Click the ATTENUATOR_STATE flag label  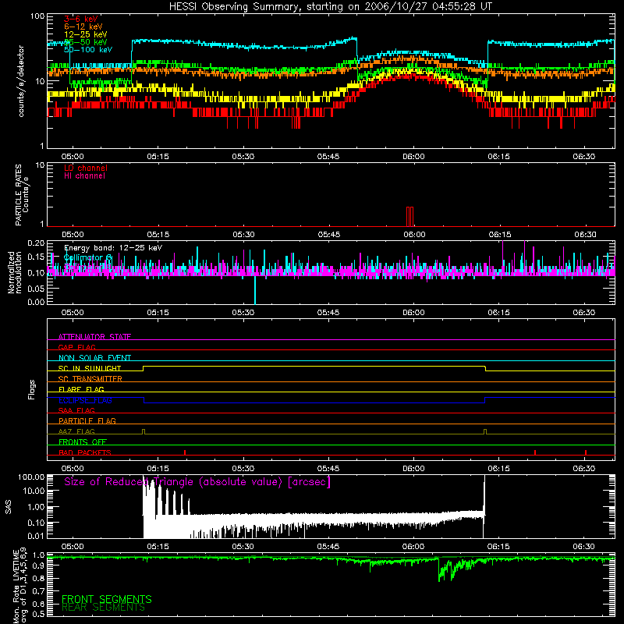coord(94,337)
